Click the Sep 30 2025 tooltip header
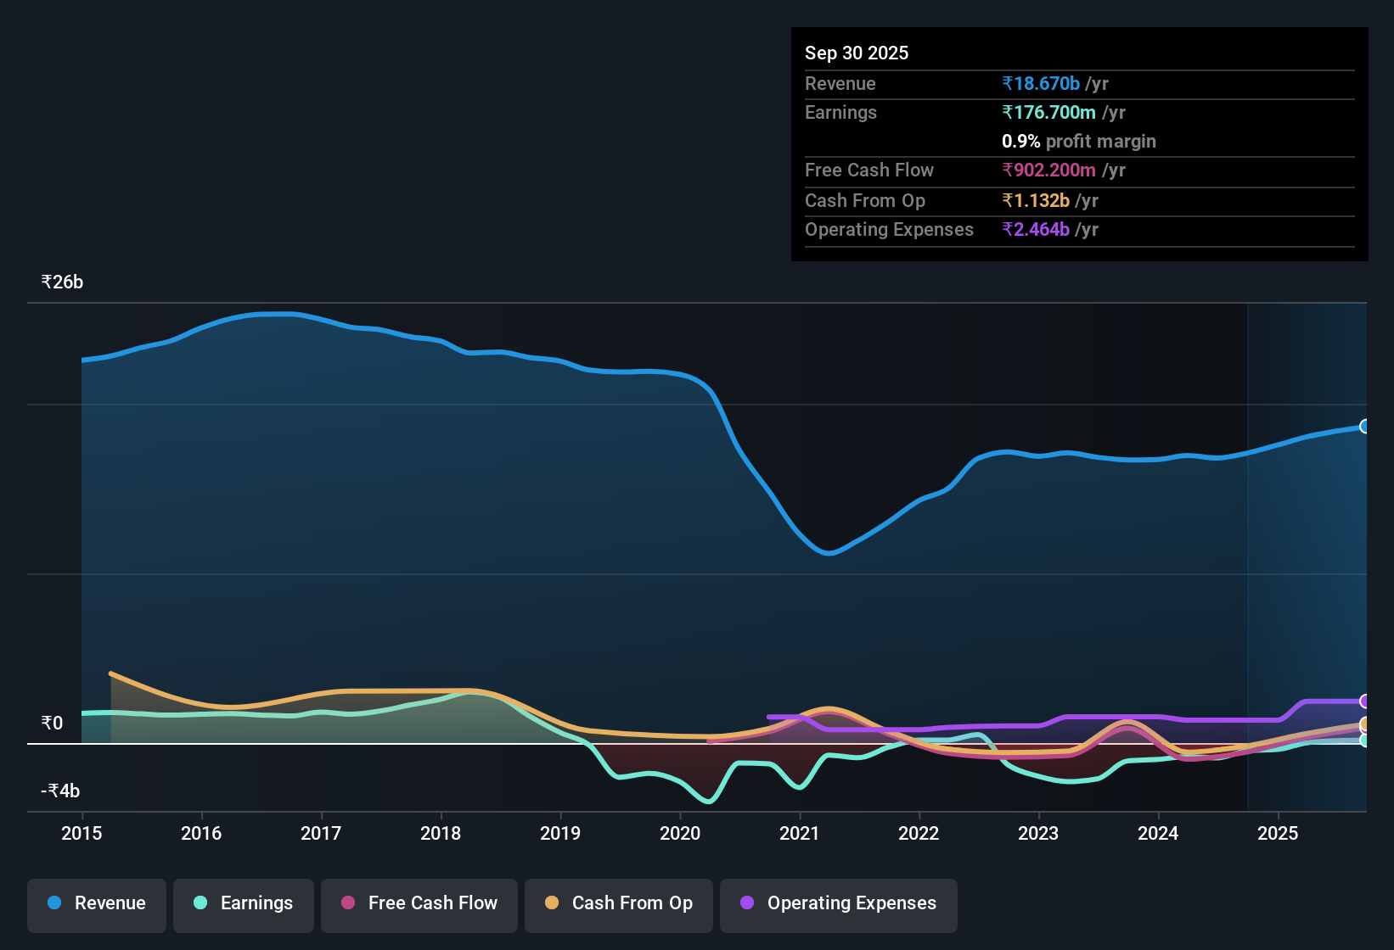1394x950 pixels. click(857, 53)
